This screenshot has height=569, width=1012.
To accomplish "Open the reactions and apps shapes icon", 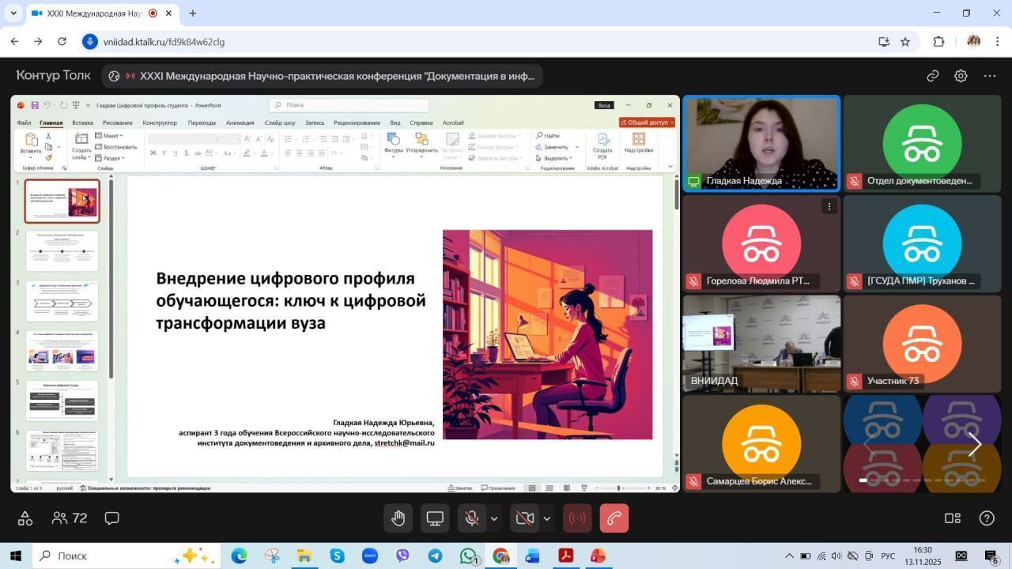I will pos(25,518).
